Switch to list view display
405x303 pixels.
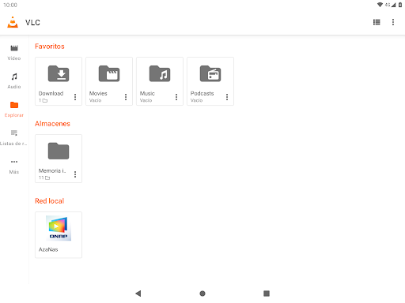pos(377,22)
